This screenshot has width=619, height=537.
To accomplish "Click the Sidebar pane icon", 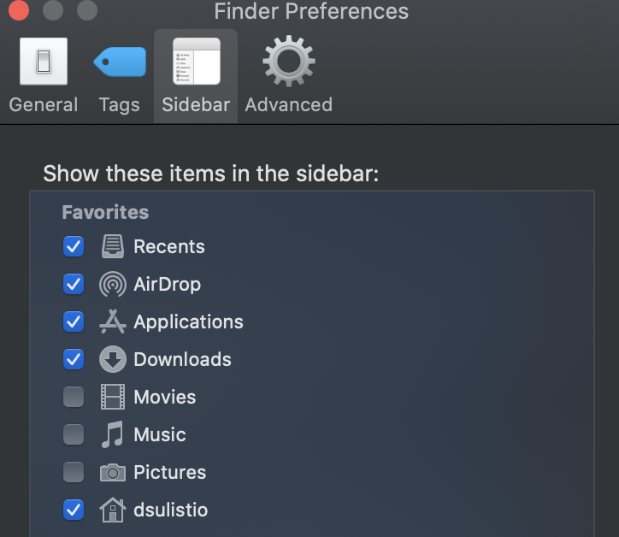I will tap(196, 62).
